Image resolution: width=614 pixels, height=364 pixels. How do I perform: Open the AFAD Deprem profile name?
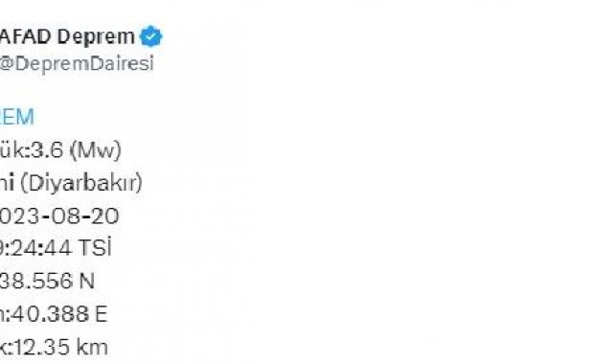pos(67,36)
